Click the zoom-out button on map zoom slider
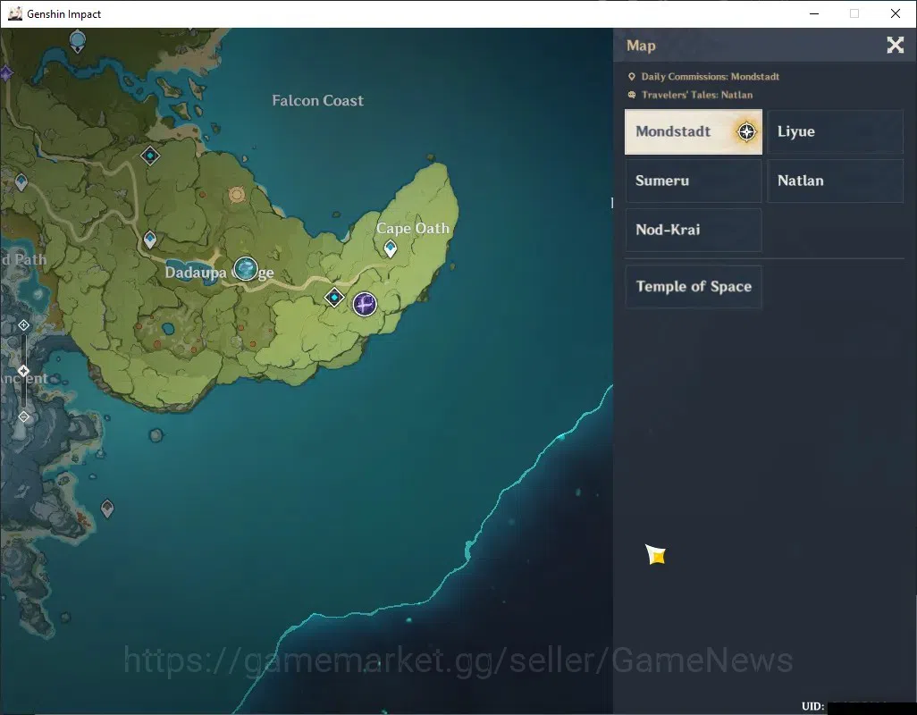This screenshot has width=917, height=715. pyautogui.click(x=23, y=416)
